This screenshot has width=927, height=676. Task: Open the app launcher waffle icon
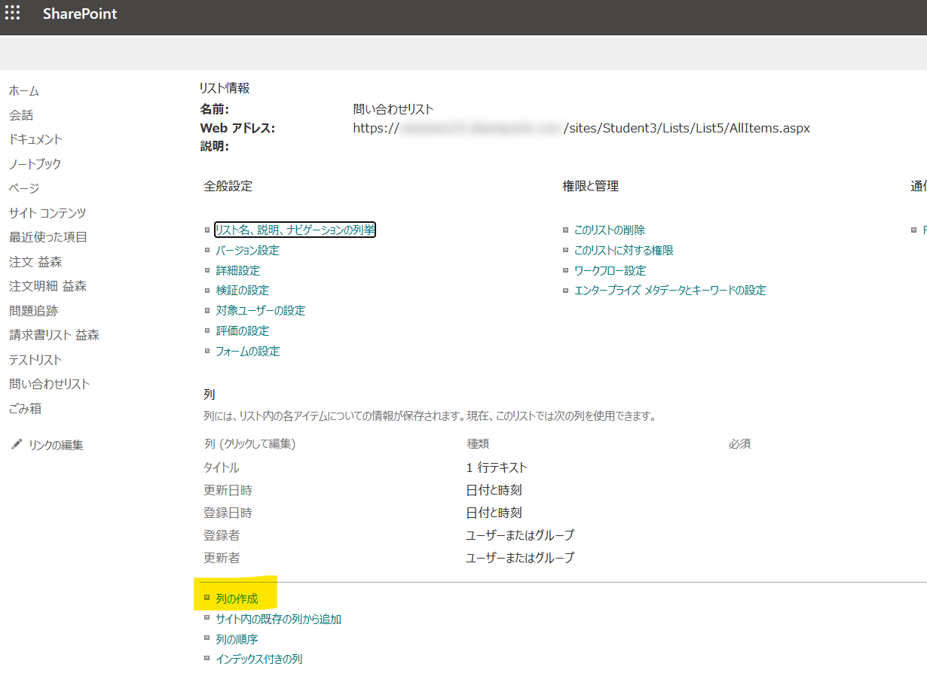(x=13, y=14)
